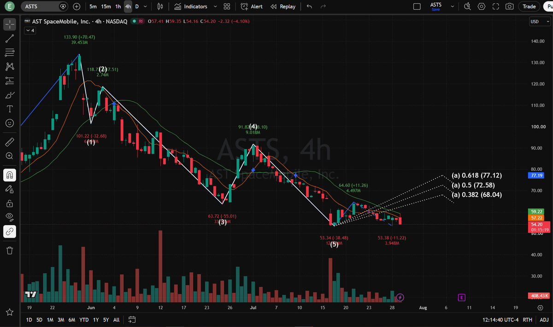The image size is (553, 327).
Task: Click the highlighted link drawings icon
Action: pos(10,232)
